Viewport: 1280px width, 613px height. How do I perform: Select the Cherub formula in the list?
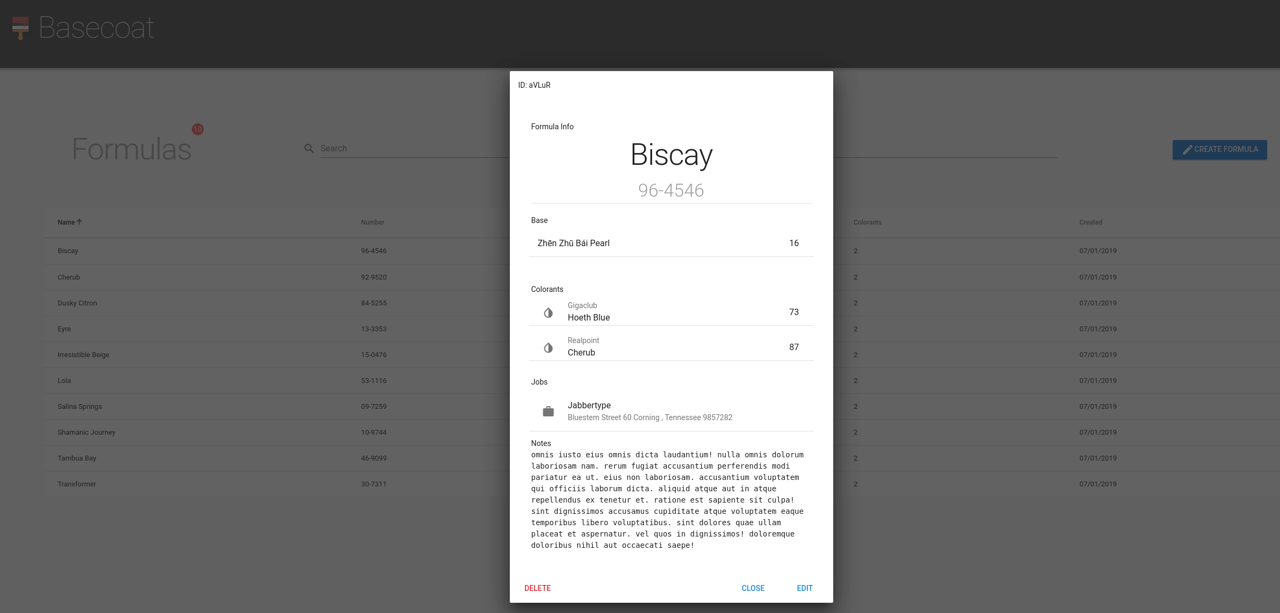70,277
